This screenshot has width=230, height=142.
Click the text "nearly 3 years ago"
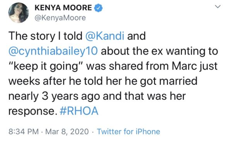pos(54,96)
